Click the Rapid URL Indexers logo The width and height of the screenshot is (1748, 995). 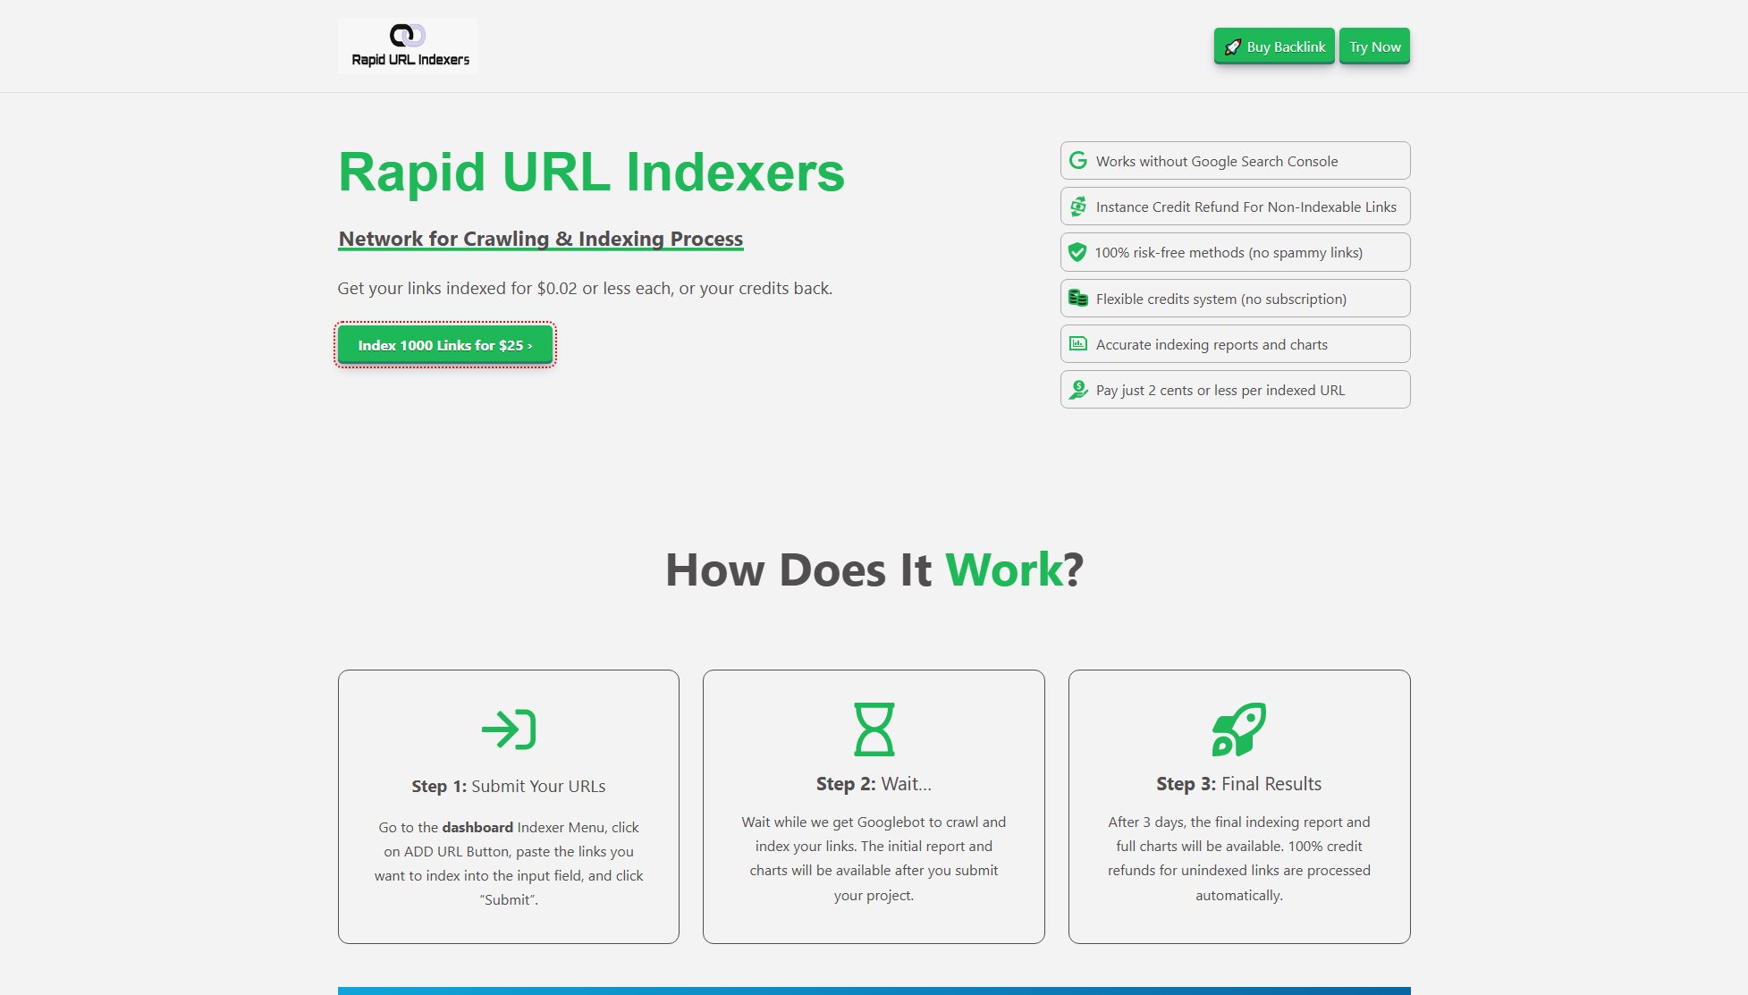(x=408, y=46)
